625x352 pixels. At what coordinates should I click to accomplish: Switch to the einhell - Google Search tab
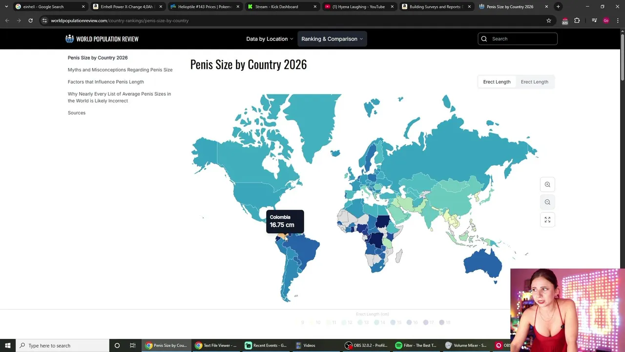49,7
